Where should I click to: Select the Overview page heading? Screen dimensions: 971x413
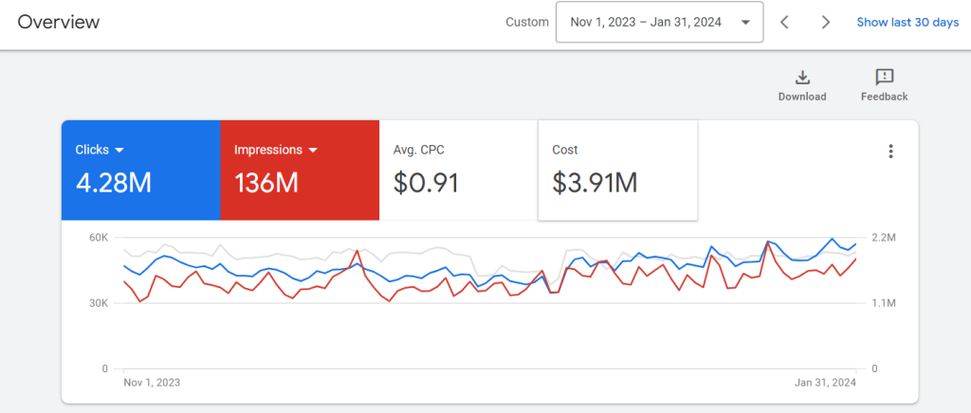pos(58,22)
